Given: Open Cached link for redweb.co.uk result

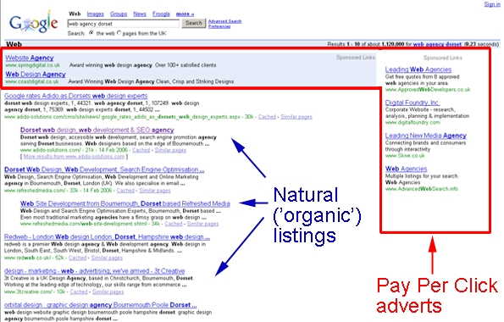Looking at the screenshot, I should pos(77,258).
